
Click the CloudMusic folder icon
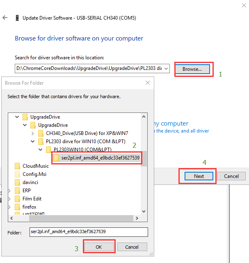pyautogui.click(x=17, y=166)
